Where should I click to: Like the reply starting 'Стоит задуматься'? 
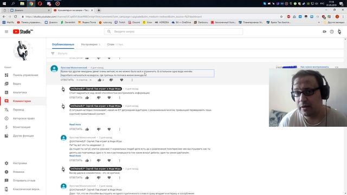pyautogui.click(x=87, y=97)
